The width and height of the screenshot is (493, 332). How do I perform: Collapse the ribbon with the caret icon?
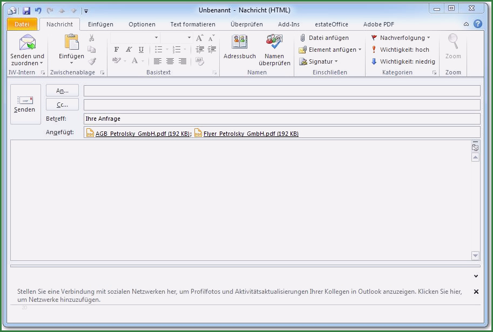(x=466, y=24)
